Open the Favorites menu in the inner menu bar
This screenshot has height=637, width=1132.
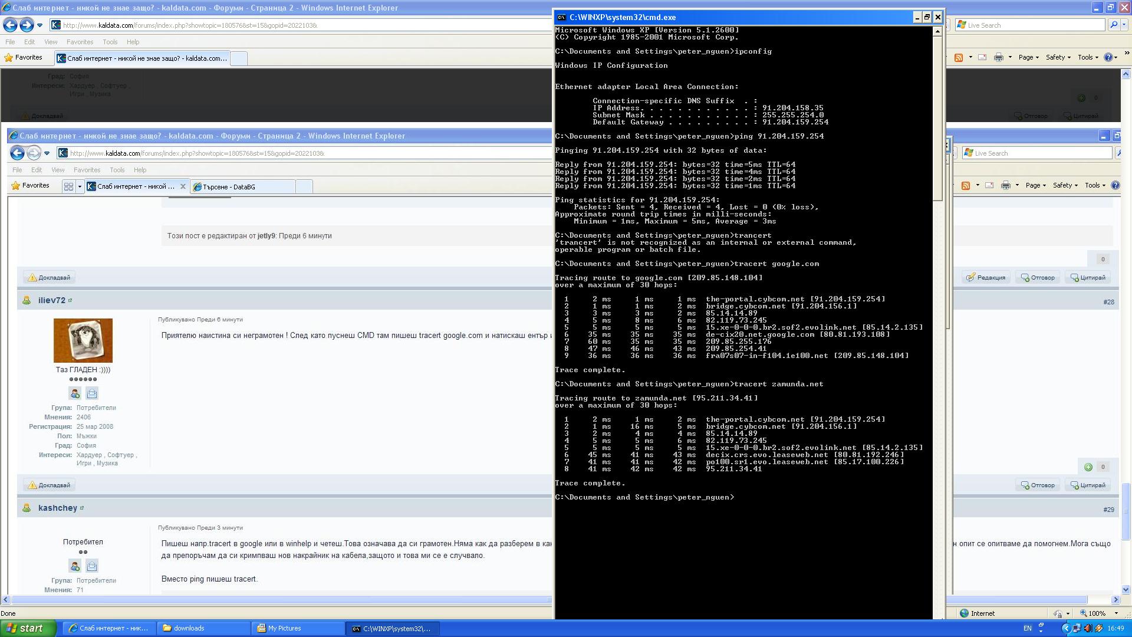click(87, 170)
